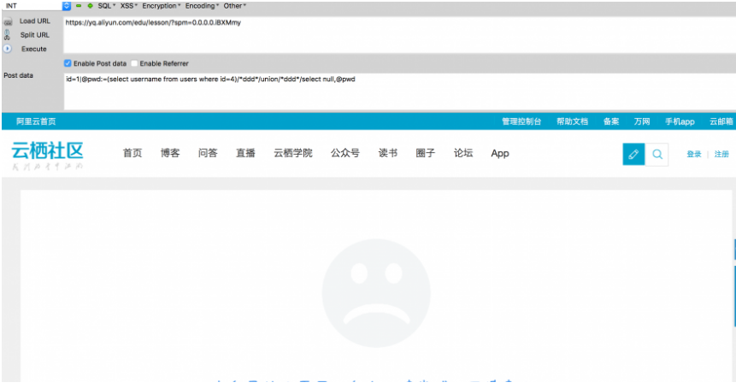The height and width of the screenshot is (388, 736).
Task: Open the Other dropdown menu
Action: click(235, 6)
